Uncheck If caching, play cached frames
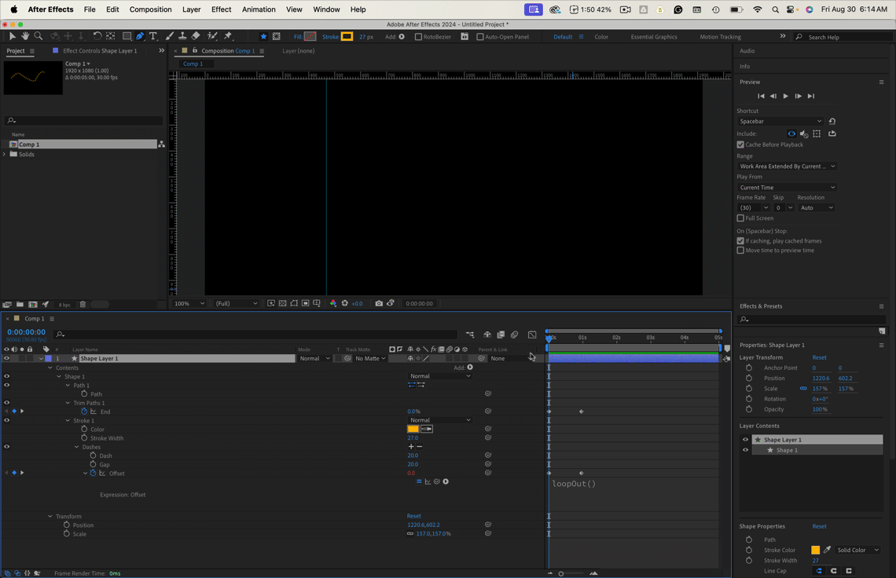The height and width of the screenshot is (578, 896). [x=740, y=241]
